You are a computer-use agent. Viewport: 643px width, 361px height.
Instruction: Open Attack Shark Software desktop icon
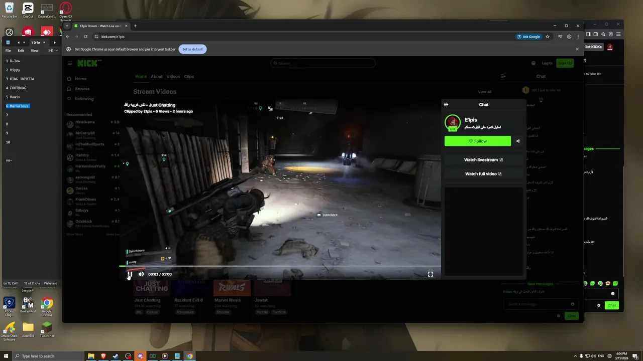point(9,331)
